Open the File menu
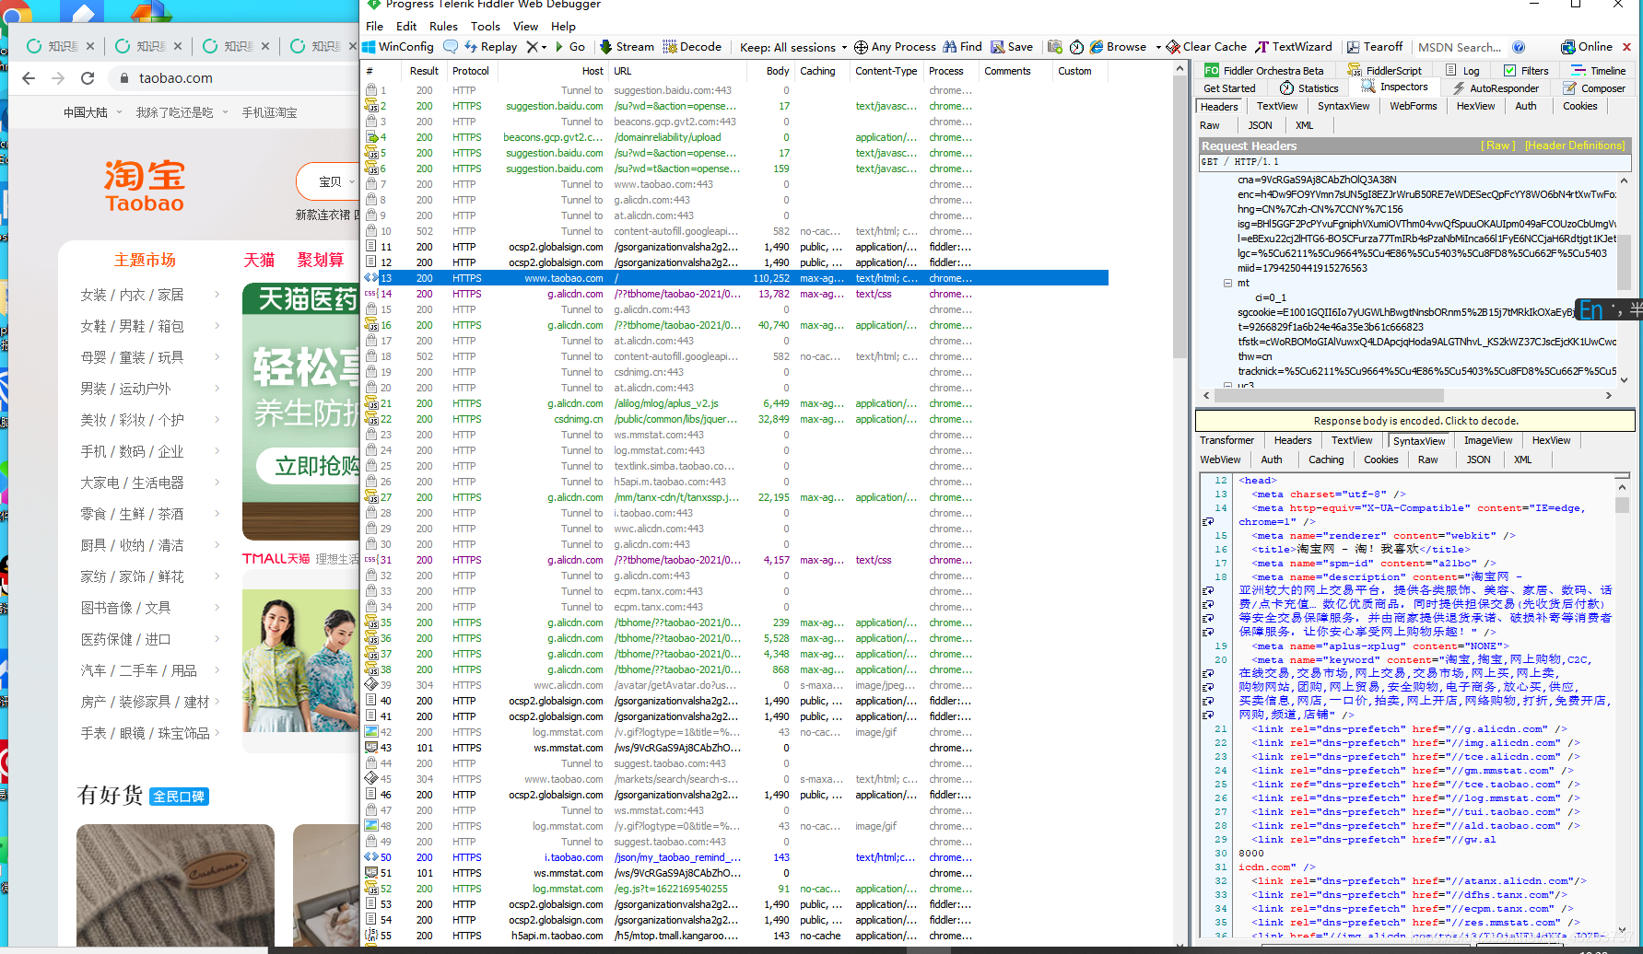The image size is (1643, 954). point(374,26)
